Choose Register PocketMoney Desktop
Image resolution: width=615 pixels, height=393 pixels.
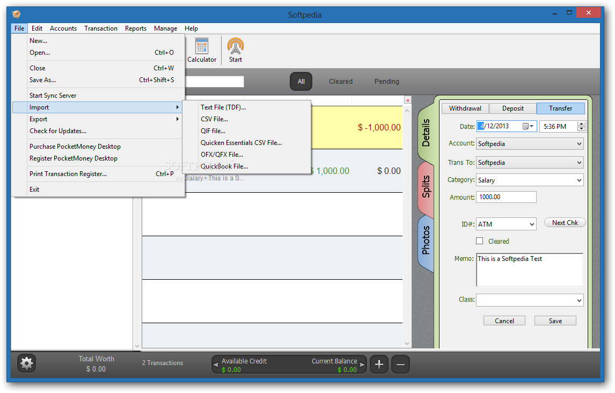[x=97, y=158]
